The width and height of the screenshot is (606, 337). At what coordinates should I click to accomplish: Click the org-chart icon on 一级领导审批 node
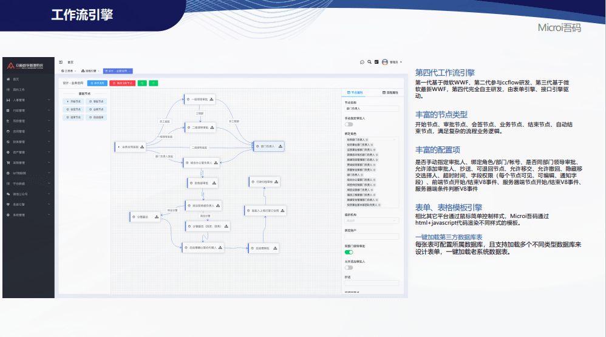(x=211, y=100)
